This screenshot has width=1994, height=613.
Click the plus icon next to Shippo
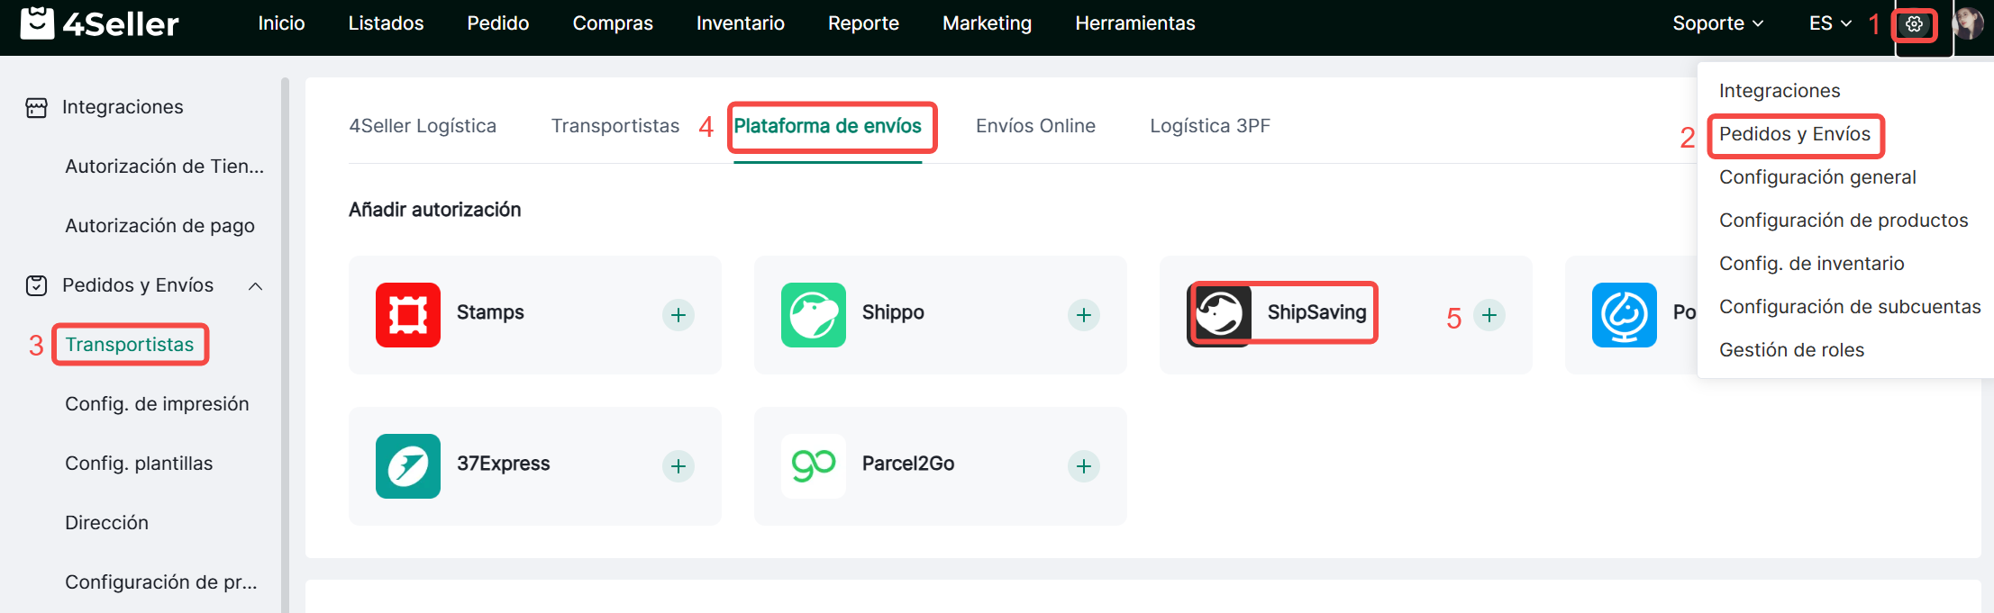click(x=1084, y=315)
